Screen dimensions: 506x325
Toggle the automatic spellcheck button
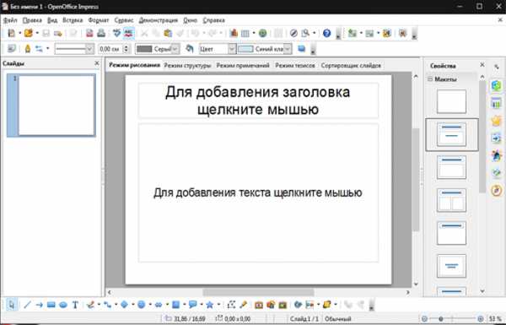[x=129, y=33]
